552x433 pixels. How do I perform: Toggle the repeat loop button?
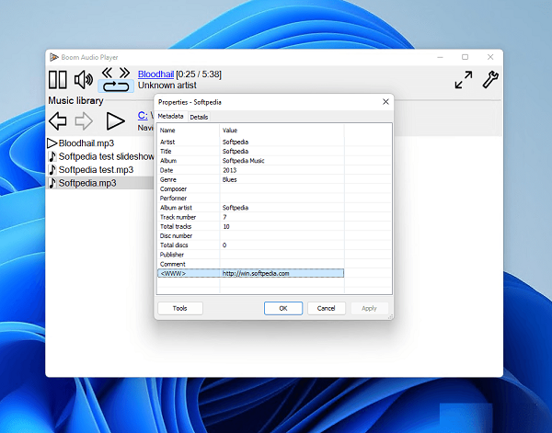pos(116,86)
